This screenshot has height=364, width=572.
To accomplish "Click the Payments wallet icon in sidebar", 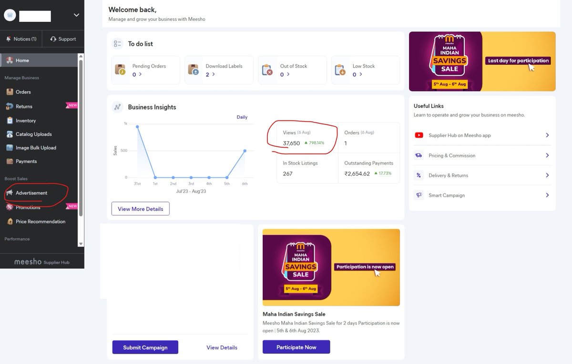I will (10, 162).
